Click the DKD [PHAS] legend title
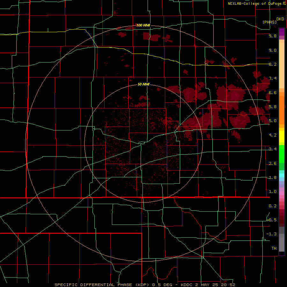Image resolution: width=287 pixels, height=287 pixels. pos(273,20)
